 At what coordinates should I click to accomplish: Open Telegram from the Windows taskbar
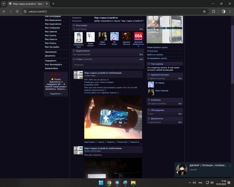pyautogui.click(x=117, y=183)
